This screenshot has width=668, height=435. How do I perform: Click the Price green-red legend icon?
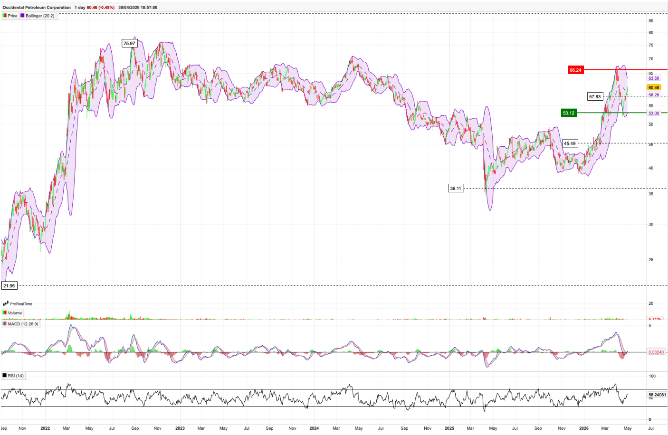(5, 16)
